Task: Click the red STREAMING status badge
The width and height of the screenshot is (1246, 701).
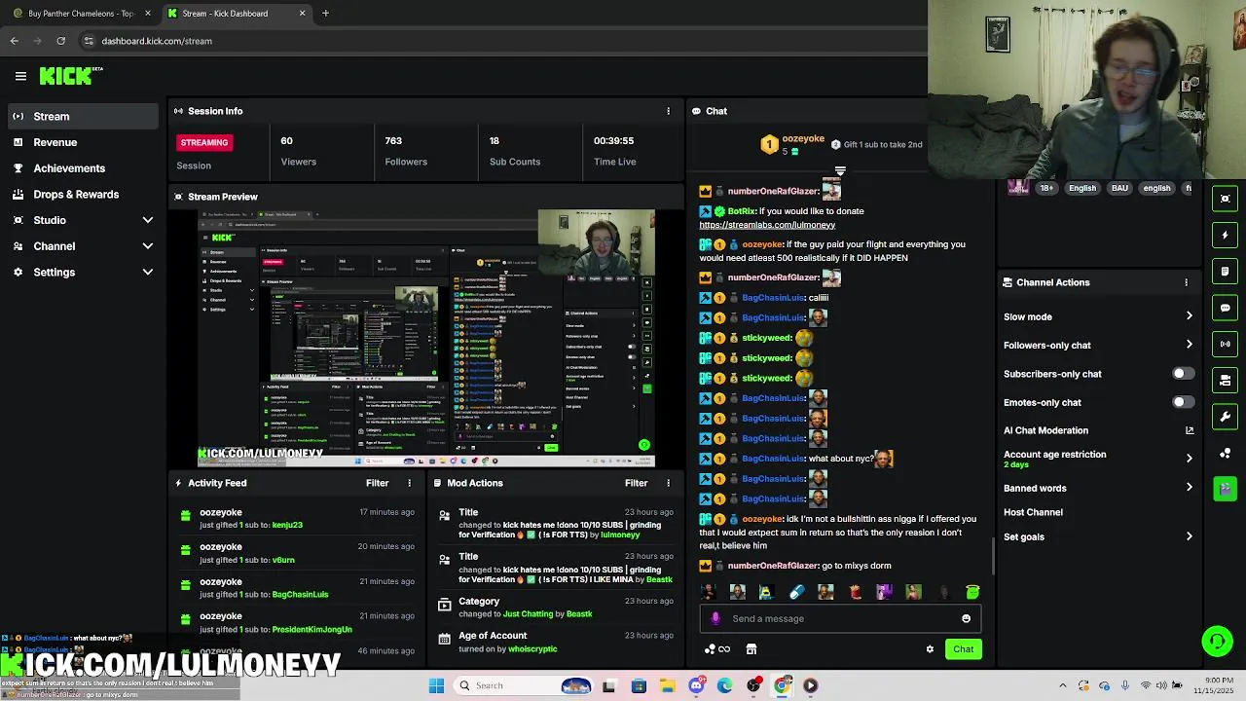Action: [x=203, y=142]
